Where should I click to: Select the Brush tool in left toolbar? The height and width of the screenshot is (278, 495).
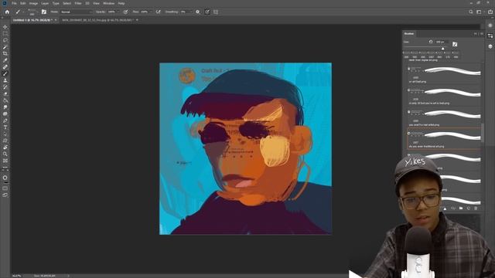[5, 73]
